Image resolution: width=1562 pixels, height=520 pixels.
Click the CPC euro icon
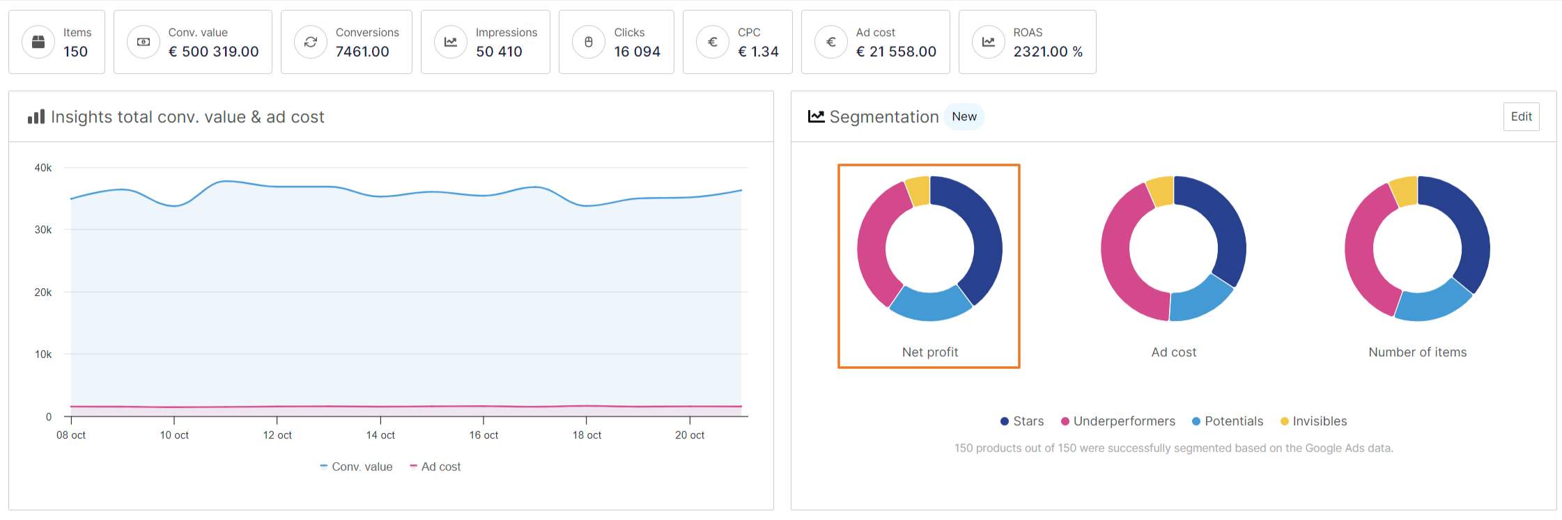coord(713,42)
